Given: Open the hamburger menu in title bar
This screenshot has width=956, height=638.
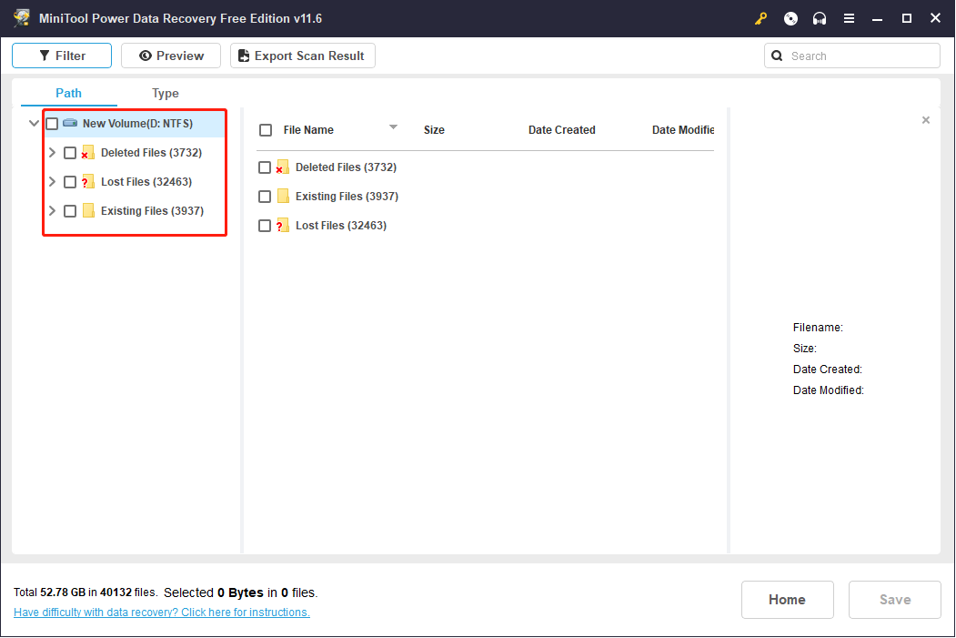Looking at the screenshot, I should tap(849, 18).
